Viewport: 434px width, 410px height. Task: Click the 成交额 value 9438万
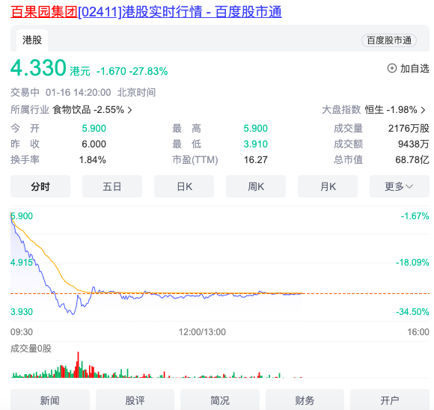pyautogui.click(x=414, y=144)
